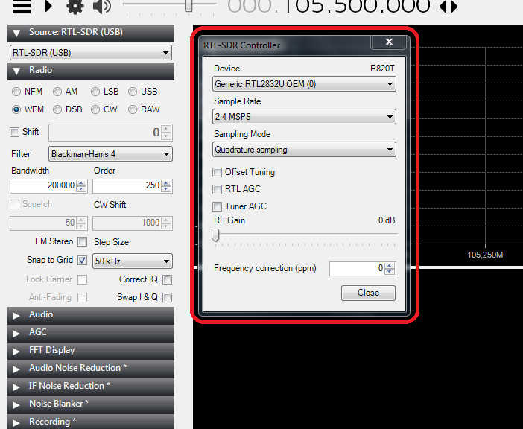This screenshot has width=523, height=429.
Task: Collapse the Source: RTL-SDR (USB) panel
Action: pos(91,33)
